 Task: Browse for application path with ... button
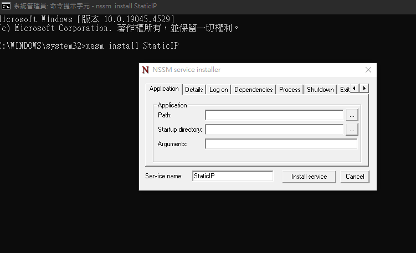click(352, 115)
